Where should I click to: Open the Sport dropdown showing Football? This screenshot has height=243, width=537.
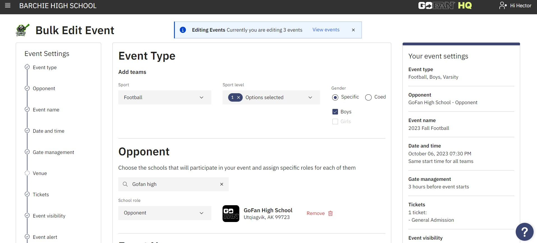coord(165,97)
